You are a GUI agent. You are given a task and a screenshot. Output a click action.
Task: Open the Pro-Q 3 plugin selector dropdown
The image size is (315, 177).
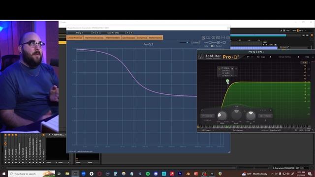coord(79,33)
